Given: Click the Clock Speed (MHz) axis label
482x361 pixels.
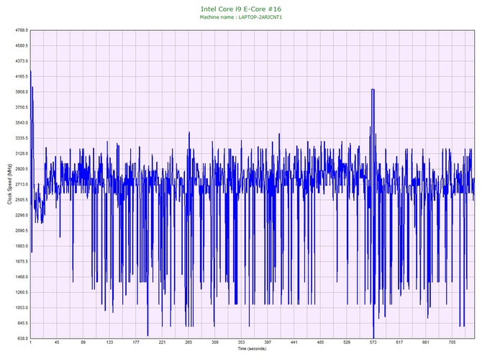Looking at the screenshot, I should [x=9, y=184].
